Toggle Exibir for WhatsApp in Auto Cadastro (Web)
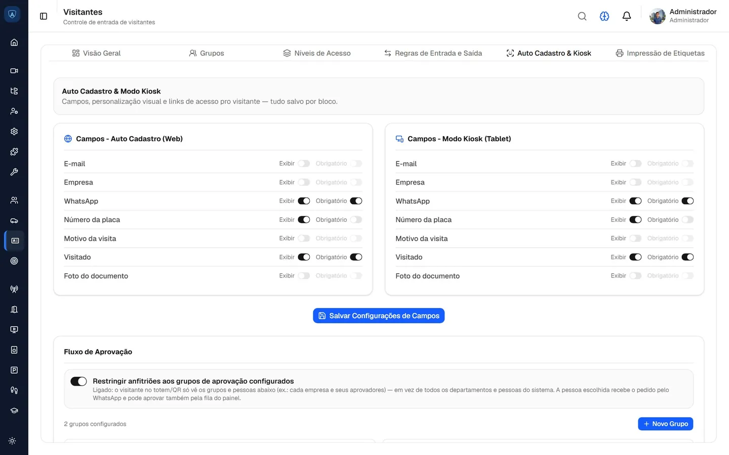Viewport: 729px width, 455px height. 304,201
